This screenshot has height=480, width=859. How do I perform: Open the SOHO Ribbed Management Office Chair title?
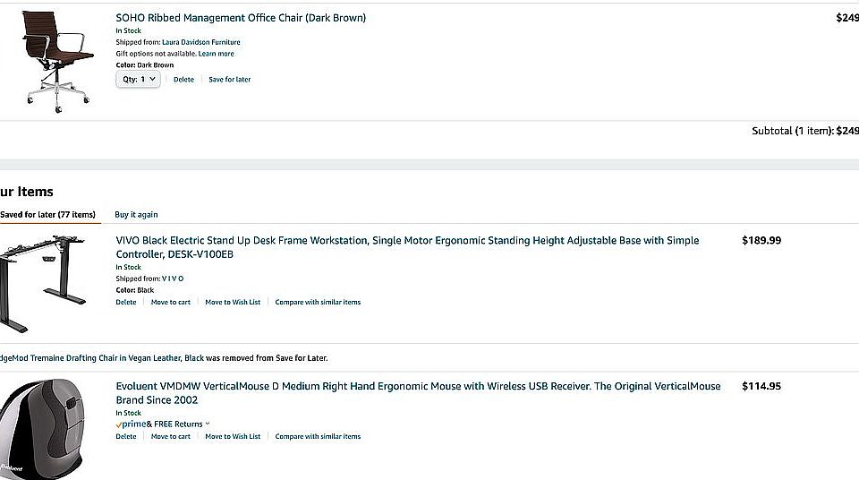point(241,18)
